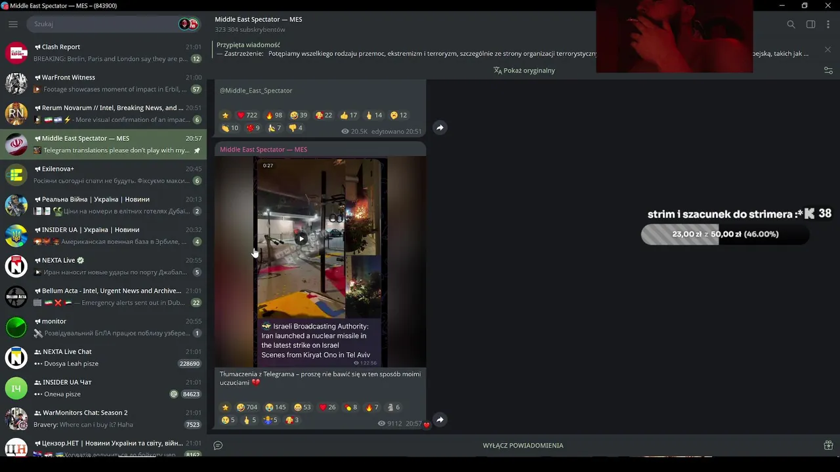This screenshot has width=840, height=472.
Task: Minimize the Telegram window
Action: pyautogui.click(x=782, y=6)
